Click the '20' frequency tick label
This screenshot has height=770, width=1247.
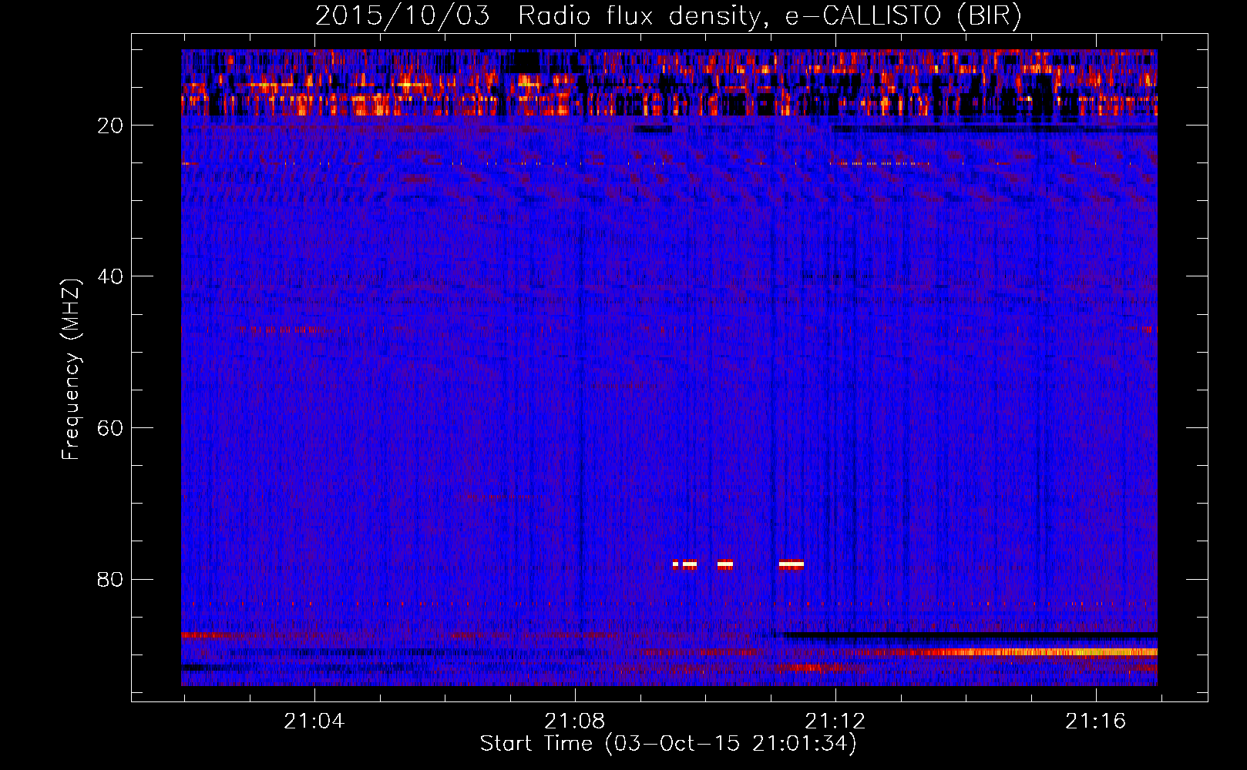click(111, 126)
